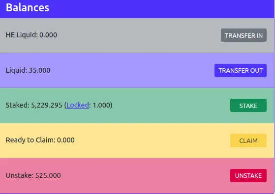Open the Locked link in the Staked row
The width and height of the screenshot is (275, 194).
pyautogui.click(x=78, y=105)
